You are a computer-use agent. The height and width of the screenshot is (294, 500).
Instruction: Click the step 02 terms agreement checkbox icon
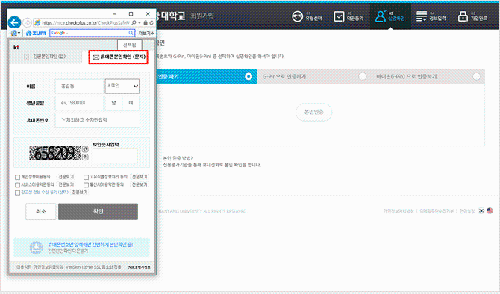pyautogui.click(x=339, y=16)
